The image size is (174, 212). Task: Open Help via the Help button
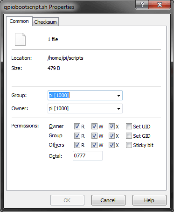click(149, 200)
